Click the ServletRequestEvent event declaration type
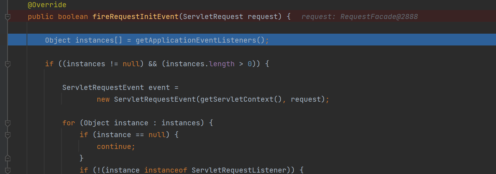The width and height of the screenshot is (496, 174). 103,87
